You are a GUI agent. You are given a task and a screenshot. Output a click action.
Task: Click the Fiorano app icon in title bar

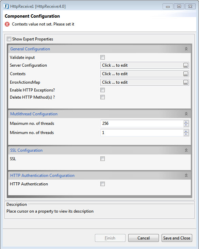point(6,6)
